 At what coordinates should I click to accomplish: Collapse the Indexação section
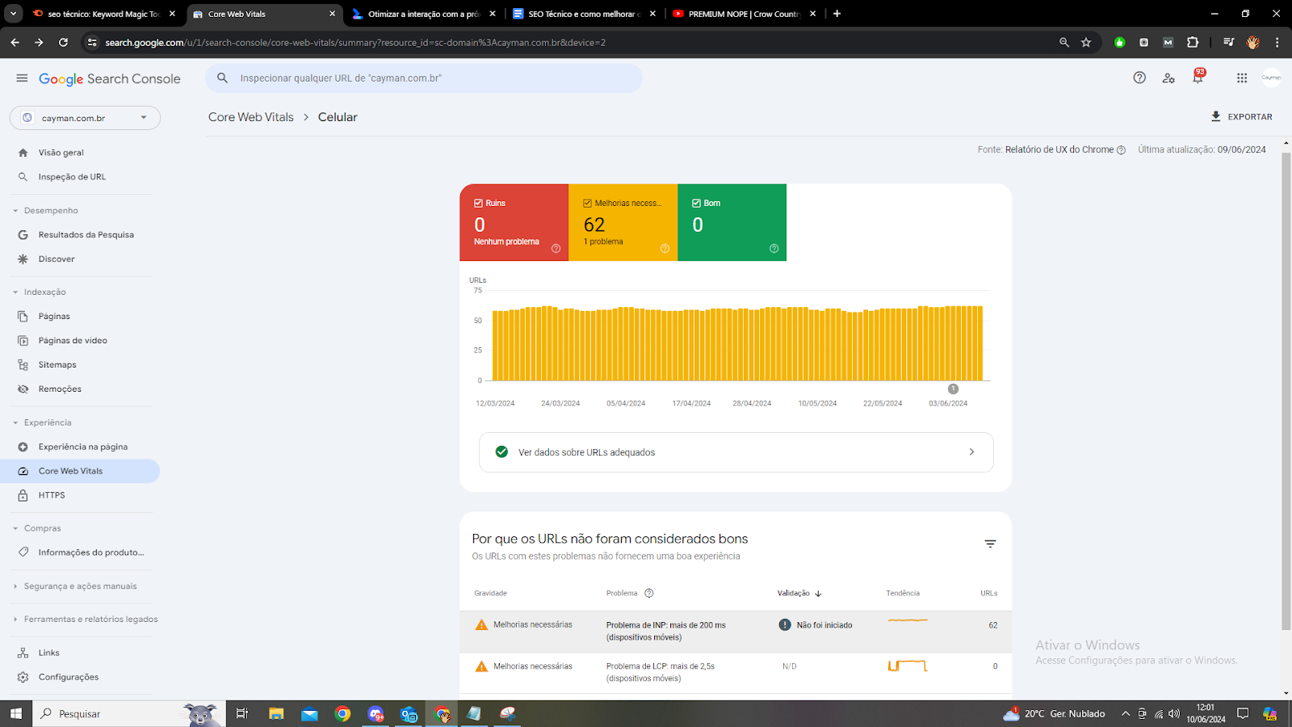click(15, 292)
